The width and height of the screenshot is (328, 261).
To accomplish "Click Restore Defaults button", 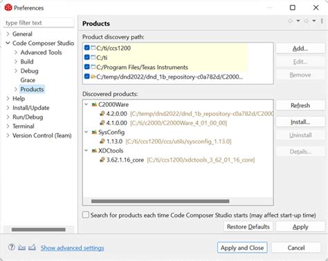I will [248, 226].
